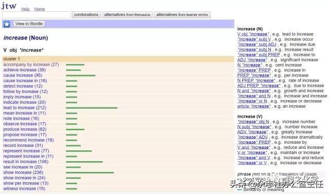Select 'N PREP *increase*' pattern link

(256, 81)
